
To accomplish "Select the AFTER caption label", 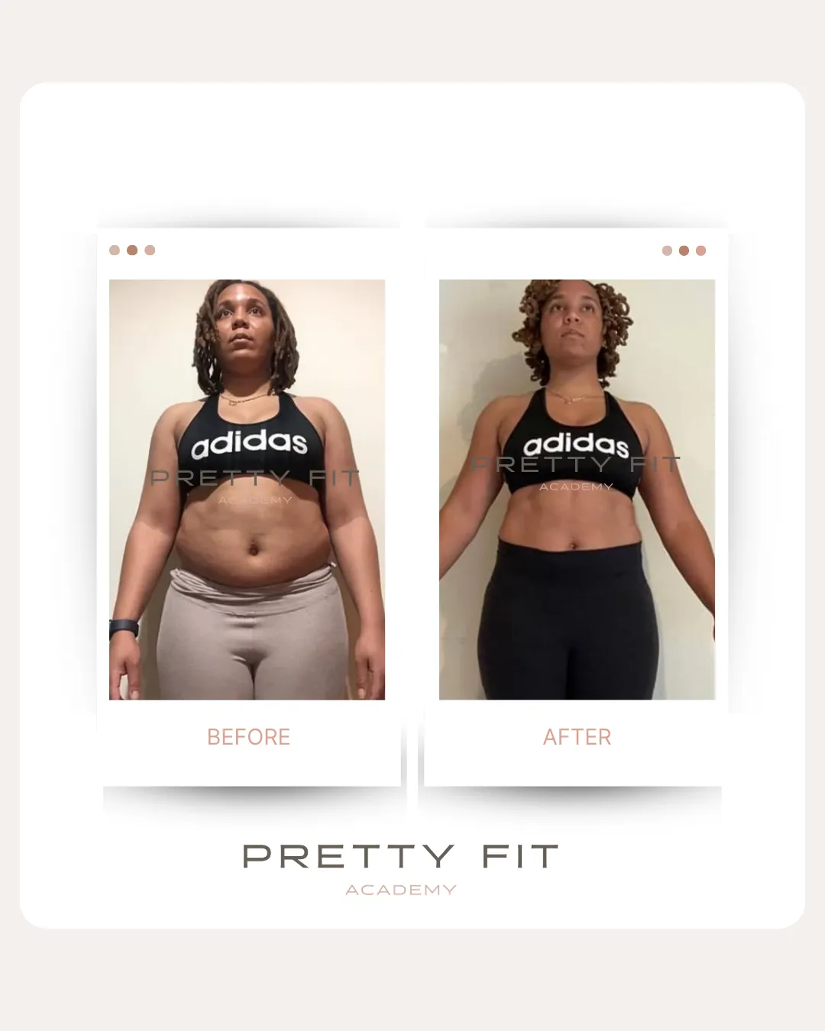I will (x=577, y=737).
